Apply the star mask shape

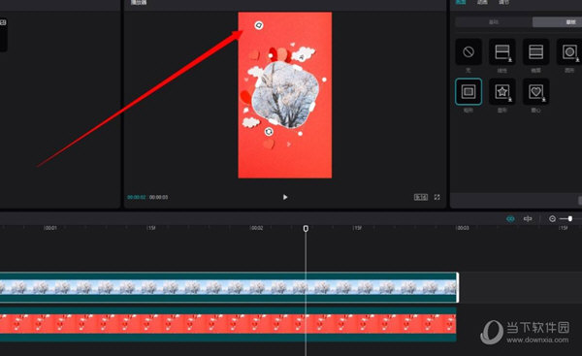502,91
